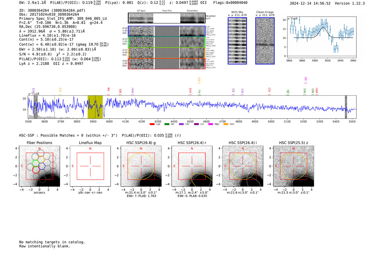This screenshot has width=384, height=261.
Task: Click the red Lyα legend swatch
Action: (152, 124)
